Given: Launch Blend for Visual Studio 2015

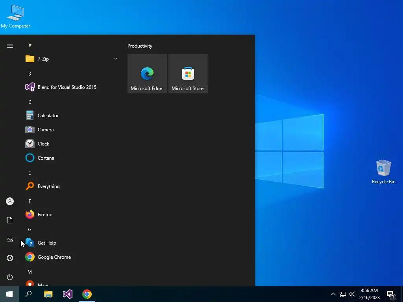Looking at the screenshot, I should click(x=72, y=87).
